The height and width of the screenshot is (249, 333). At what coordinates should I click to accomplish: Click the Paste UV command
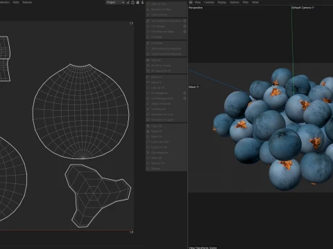166,131
